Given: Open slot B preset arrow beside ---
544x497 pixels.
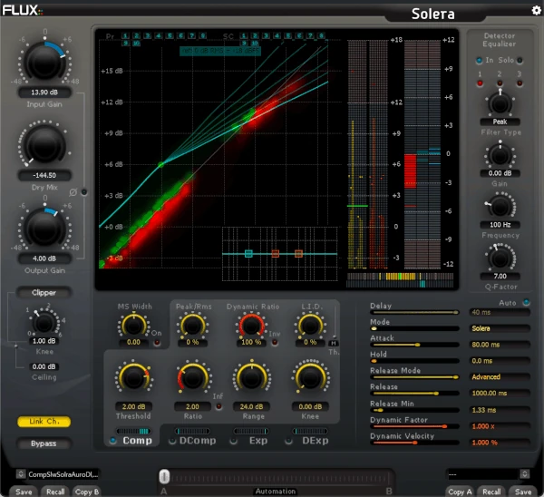Looking at the screenshot, I should point(525,473).
